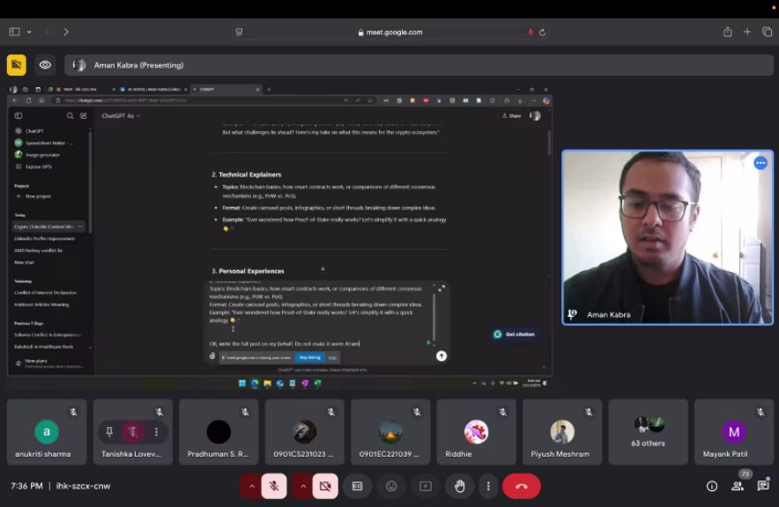This screenshot has height=507, width=779.
Task: Show the people panel
Action: pyautogui.click(x=738, y=486)
